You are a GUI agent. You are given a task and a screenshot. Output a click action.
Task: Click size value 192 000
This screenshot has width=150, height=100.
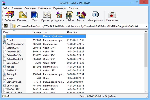coord(37,40)
